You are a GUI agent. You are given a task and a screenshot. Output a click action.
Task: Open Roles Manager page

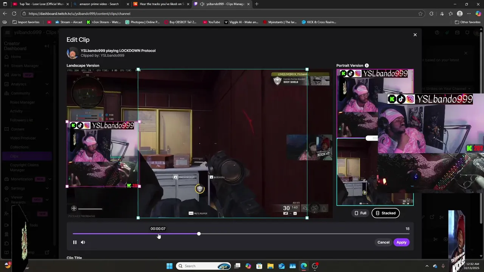[22, 102]
